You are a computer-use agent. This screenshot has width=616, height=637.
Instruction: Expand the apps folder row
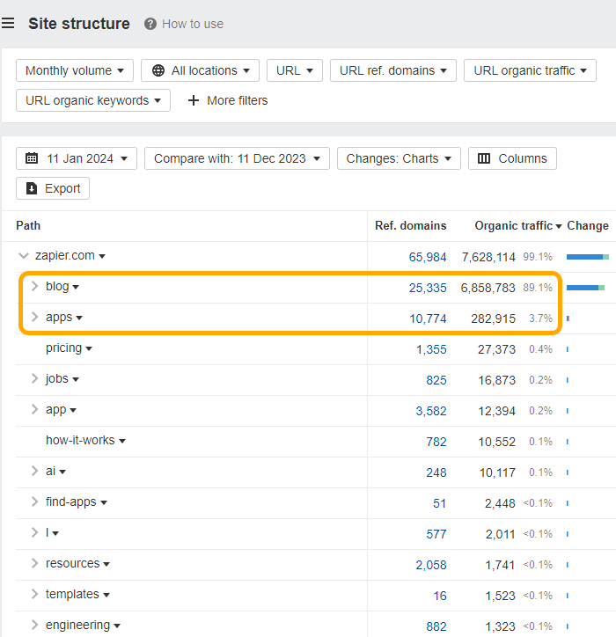point(35,317)
